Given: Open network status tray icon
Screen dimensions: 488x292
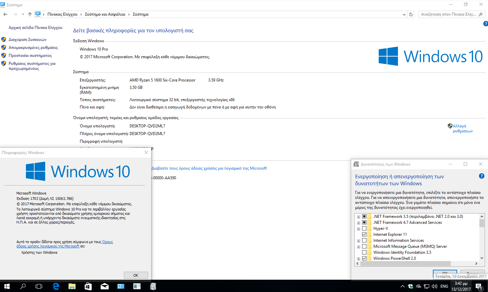Looking at the screenshot, I should pos(427,286).
